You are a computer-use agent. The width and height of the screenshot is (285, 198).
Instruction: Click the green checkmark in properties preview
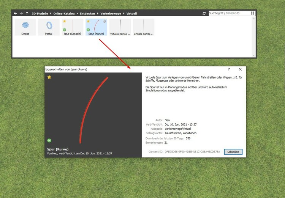pos(49,140)
